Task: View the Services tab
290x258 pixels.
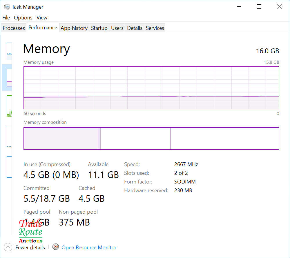Action: 155,28
